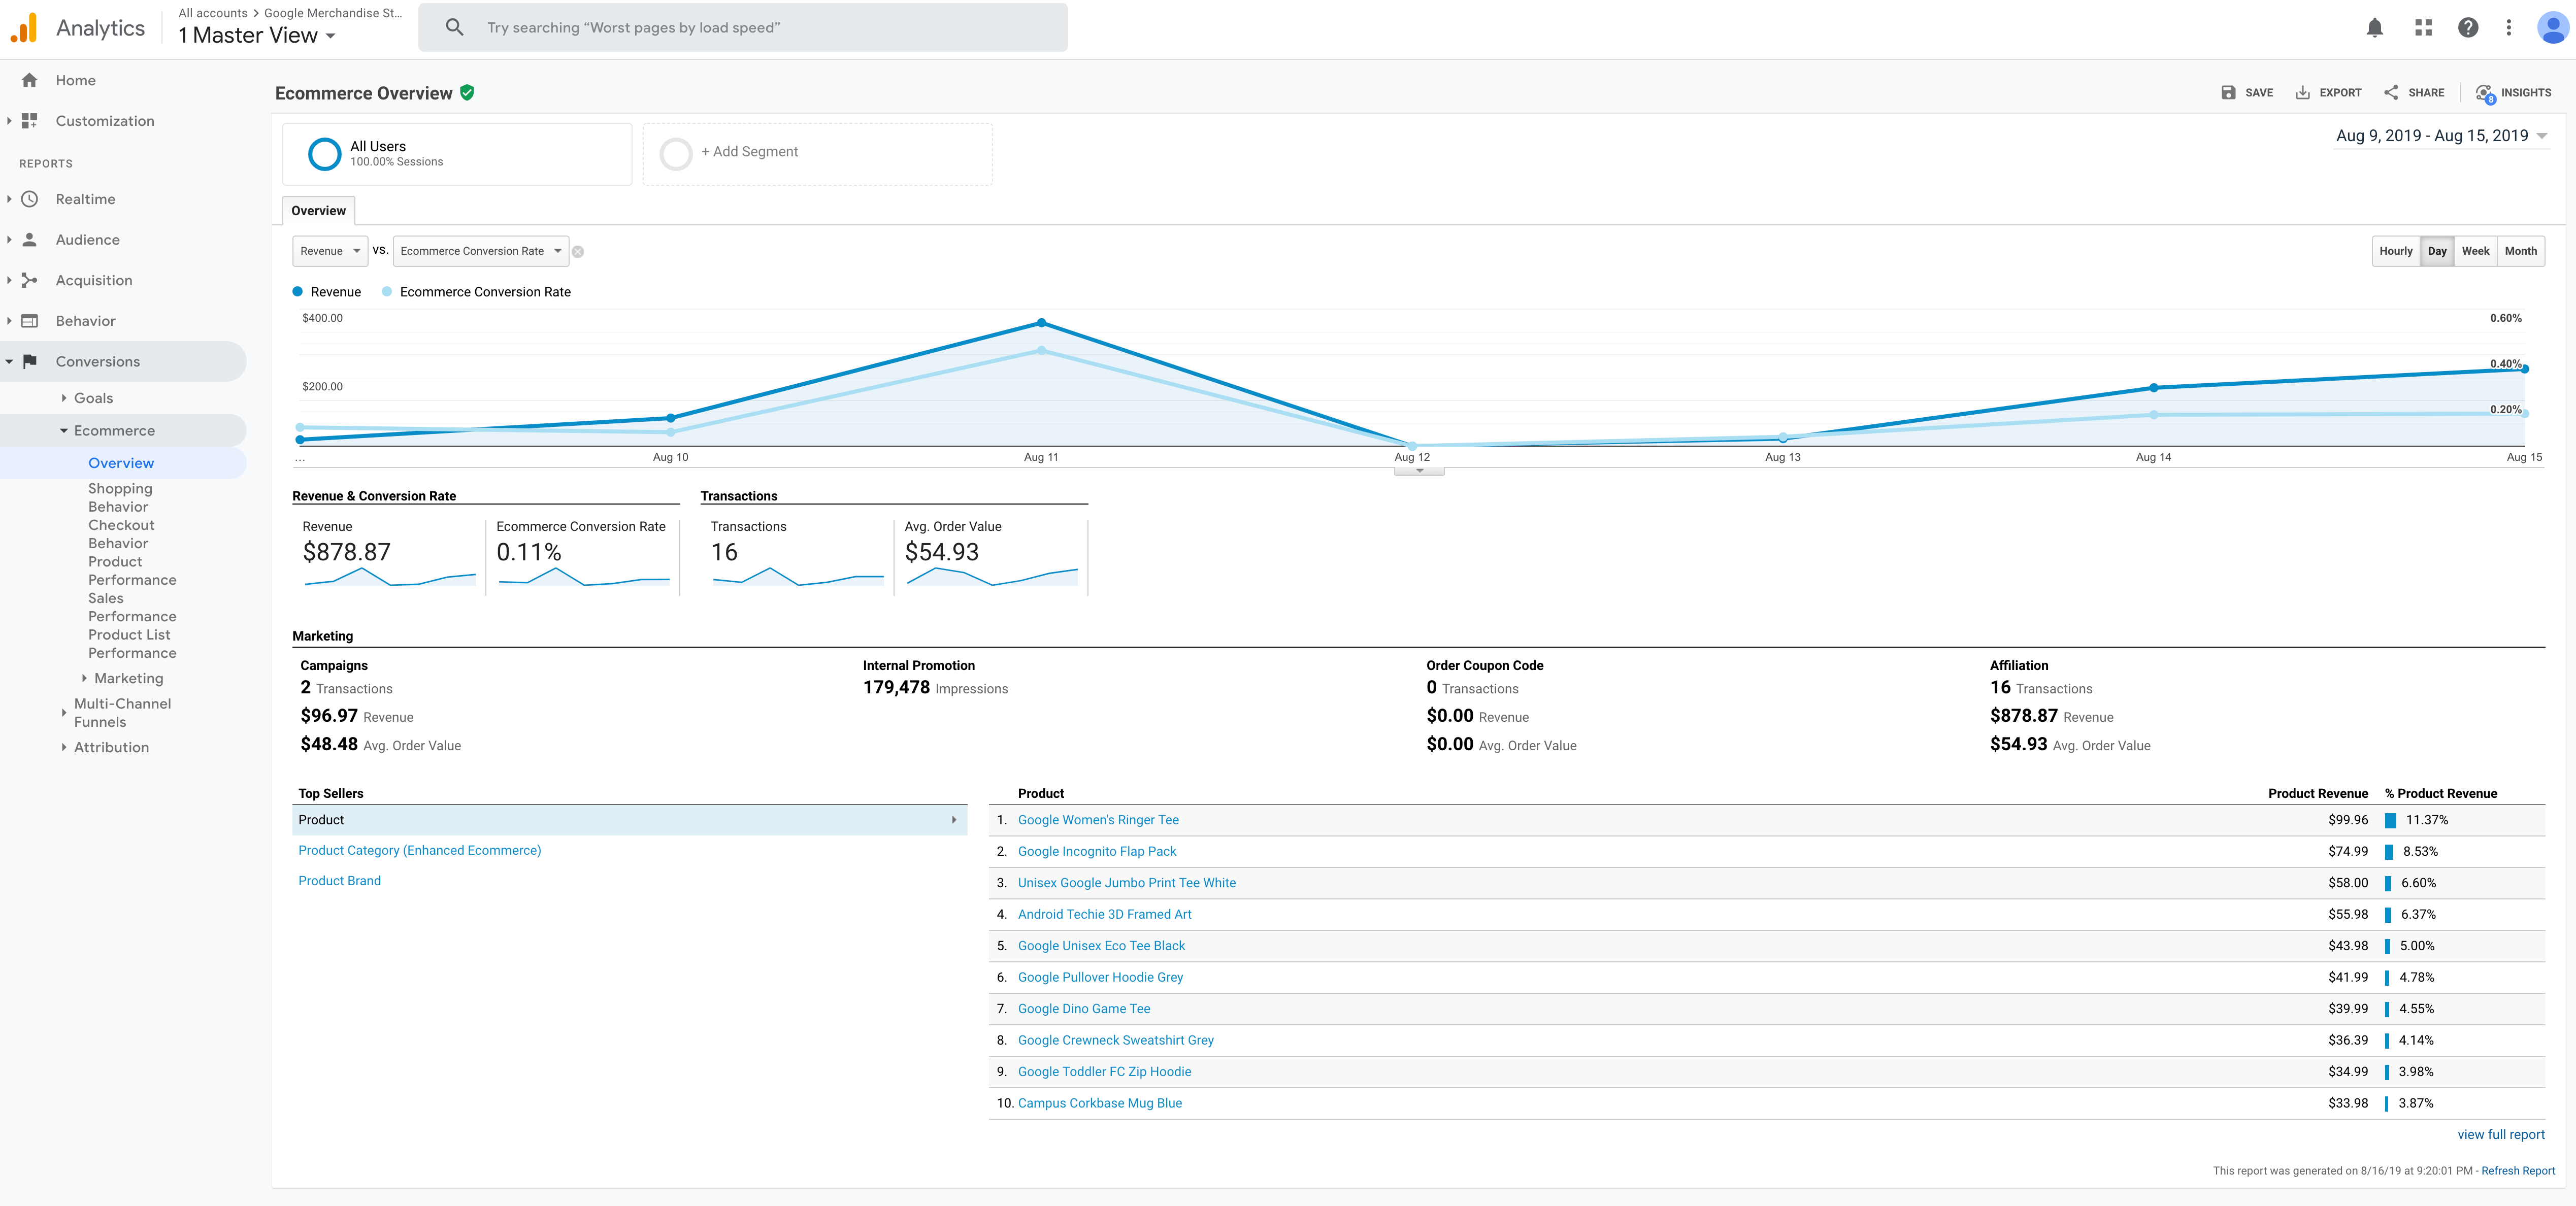Click the Conversion Rate legend light blue dot
Image resolution: width=2576 pixels, height=1206 pixels.
387,292
